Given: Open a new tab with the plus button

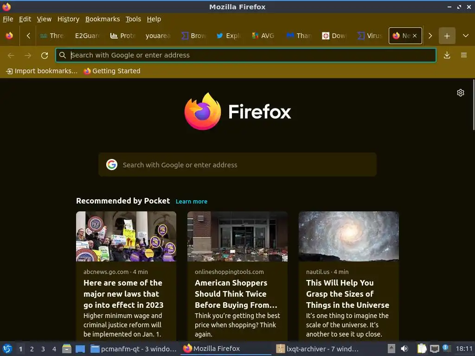Looking at the screenshot, I should coord(447,36).
